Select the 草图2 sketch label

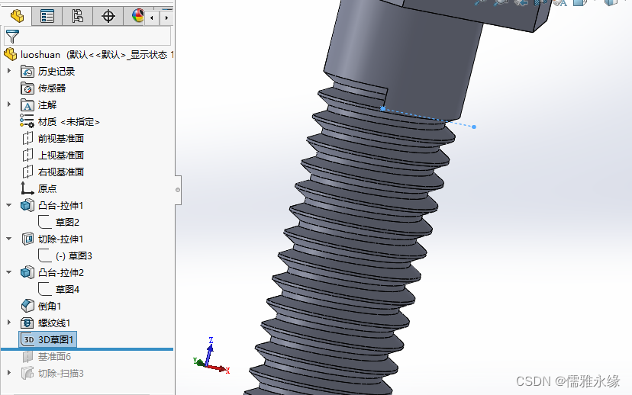click(x=67, y=222)
